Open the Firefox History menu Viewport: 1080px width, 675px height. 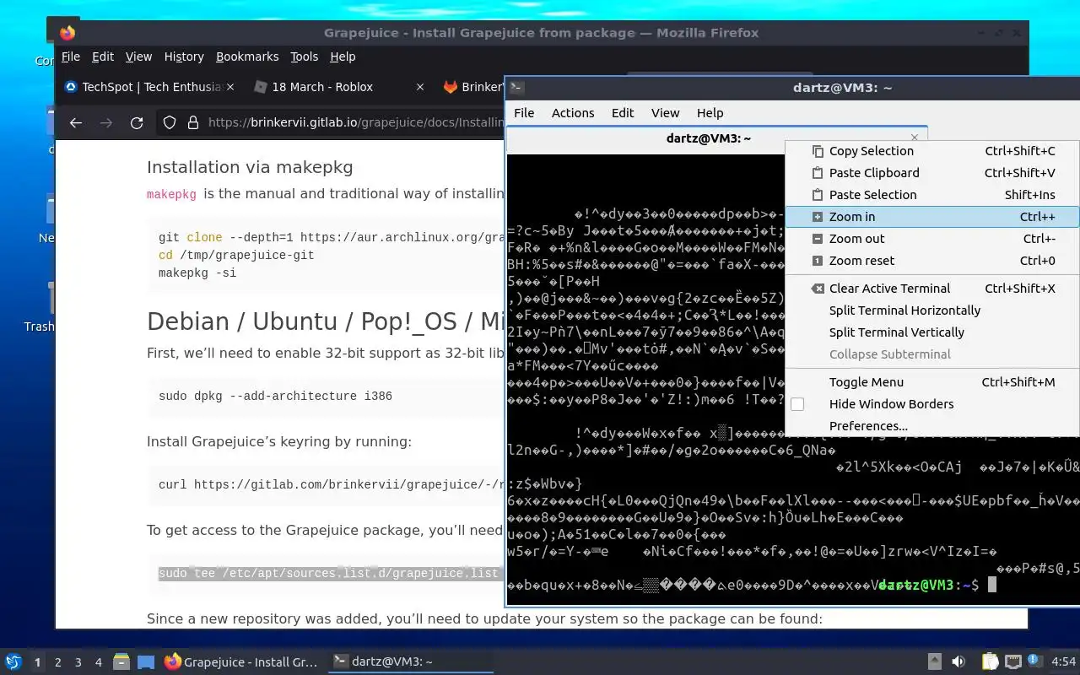click(x=184, y=57)
